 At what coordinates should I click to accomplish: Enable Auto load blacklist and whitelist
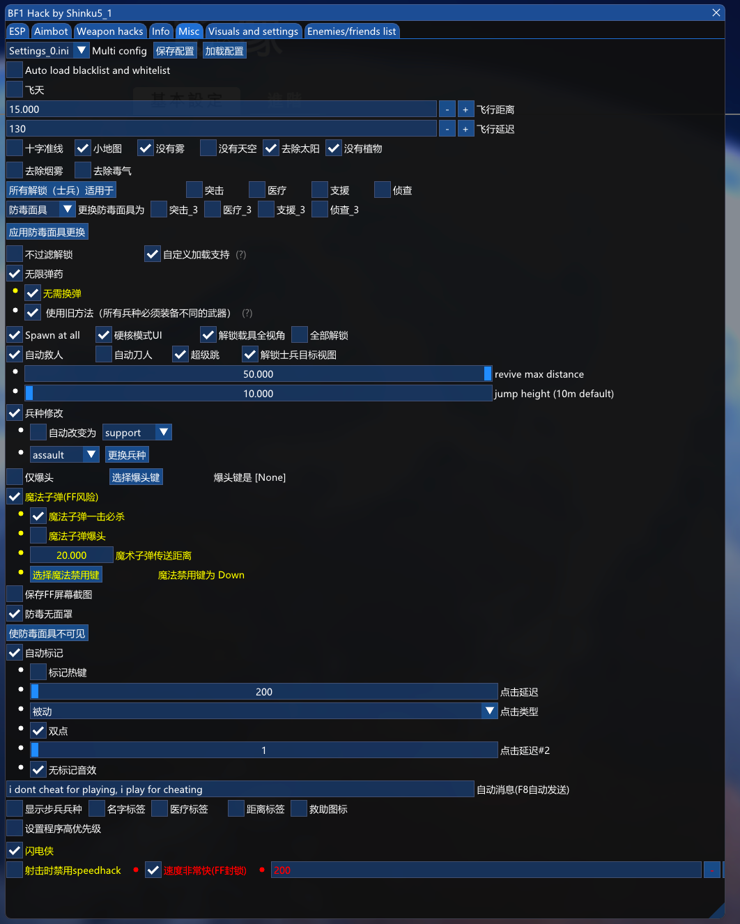coord(15,70)
